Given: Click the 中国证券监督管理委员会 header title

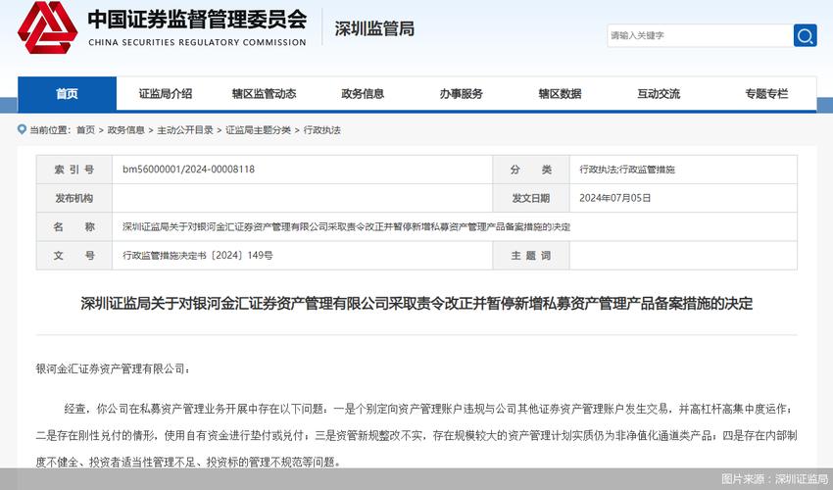Looking at the screenshot, I should point(197,20).
